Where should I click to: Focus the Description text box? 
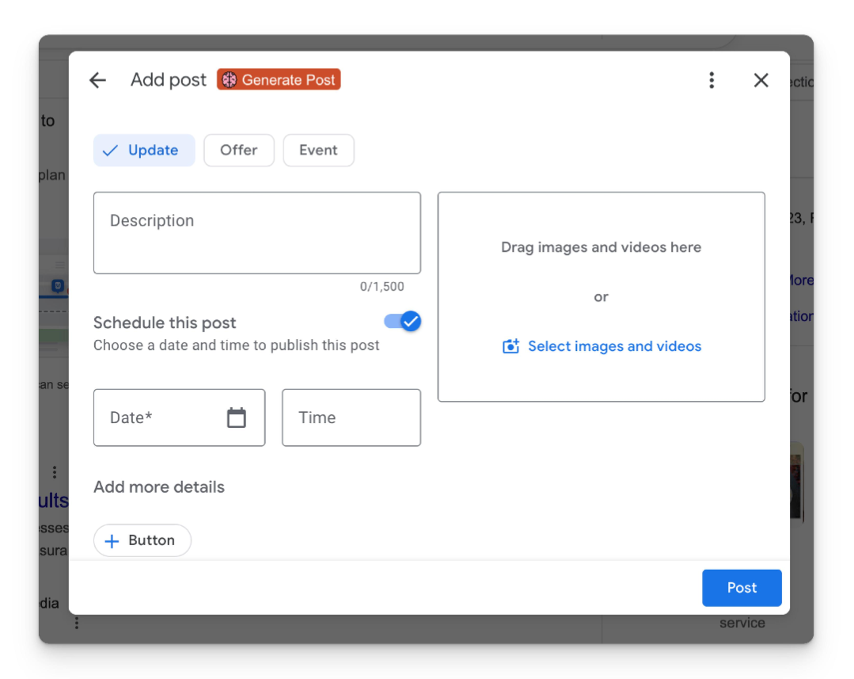[x=256, y=233]
